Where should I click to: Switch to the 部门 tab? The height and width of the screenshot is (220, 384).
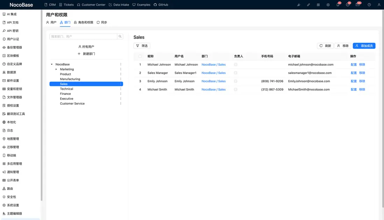point(65,22)
